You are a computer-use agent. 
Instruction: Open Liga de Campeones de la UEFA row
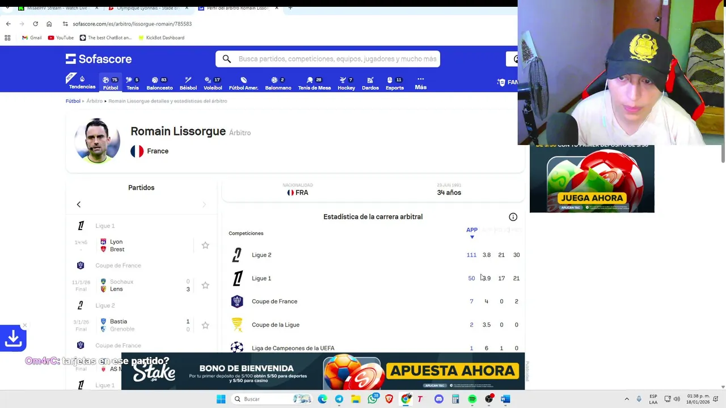[373, 347]
